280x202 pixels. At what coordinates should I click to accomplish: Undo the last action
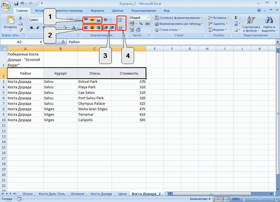tap(22, 4)
